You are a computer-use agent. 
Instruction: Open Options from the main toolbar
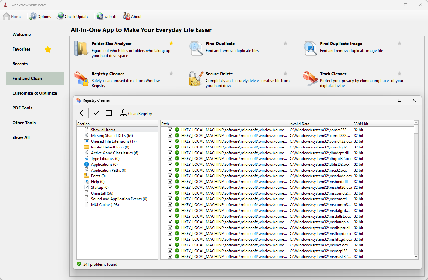tap(40, 16)
